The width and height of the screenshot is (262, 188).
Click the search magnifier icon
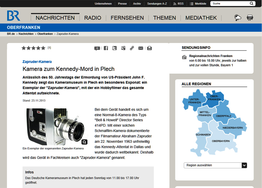point(252,4)
